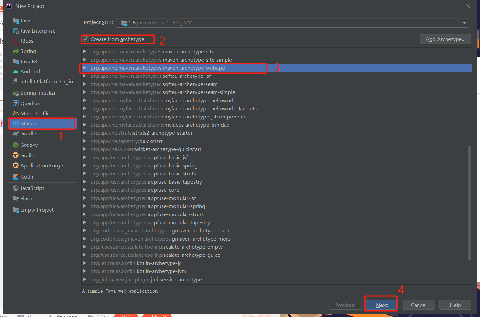The image size is (480, 317).
Task: Select softeu-archetype-seam archetype row
Action: tap(277, 84)
